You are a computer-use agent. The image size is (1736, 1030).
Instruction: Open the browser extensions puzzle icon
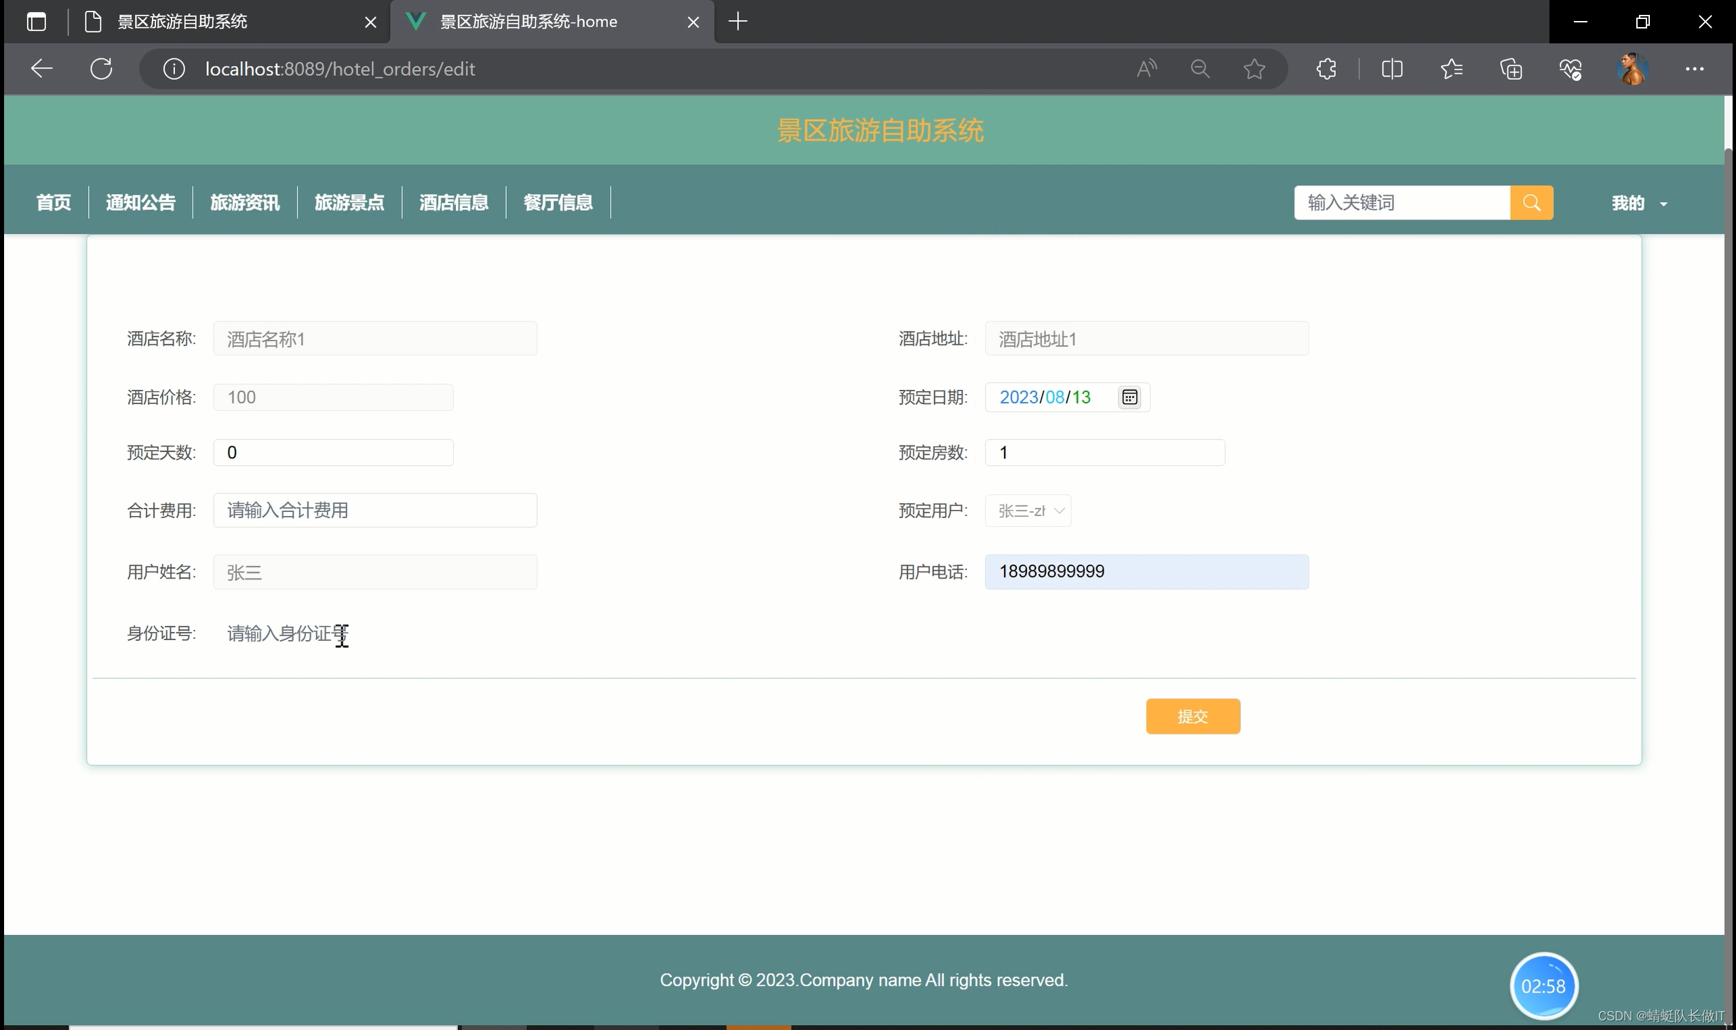point(1326,68)
